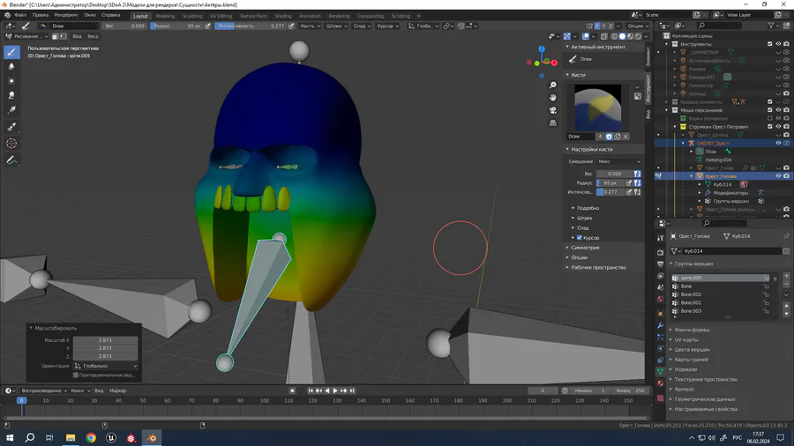Select the 3D Cursor tool
Image resolution: width=794 pixels, height=446 pixels.
pos(11,144)
